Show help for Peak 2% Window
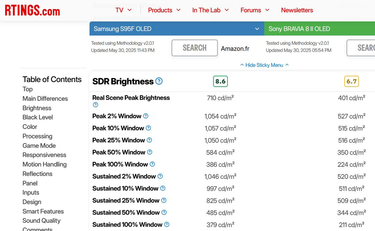Image resolution: width=375 pixels, height=231 pixels. pos(146,116)
